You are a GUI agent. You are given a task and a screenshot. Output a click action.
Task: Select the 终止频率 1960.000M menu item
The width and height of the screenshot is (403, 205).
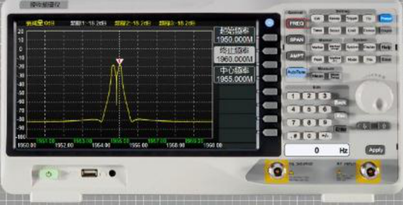tap(235, 55)
